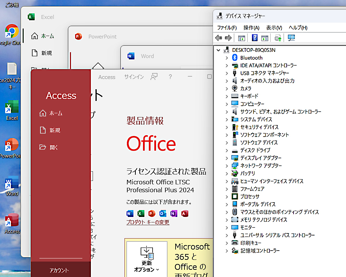
Task: Select ホーム in Excel sidebar
Action: [43, 36]
